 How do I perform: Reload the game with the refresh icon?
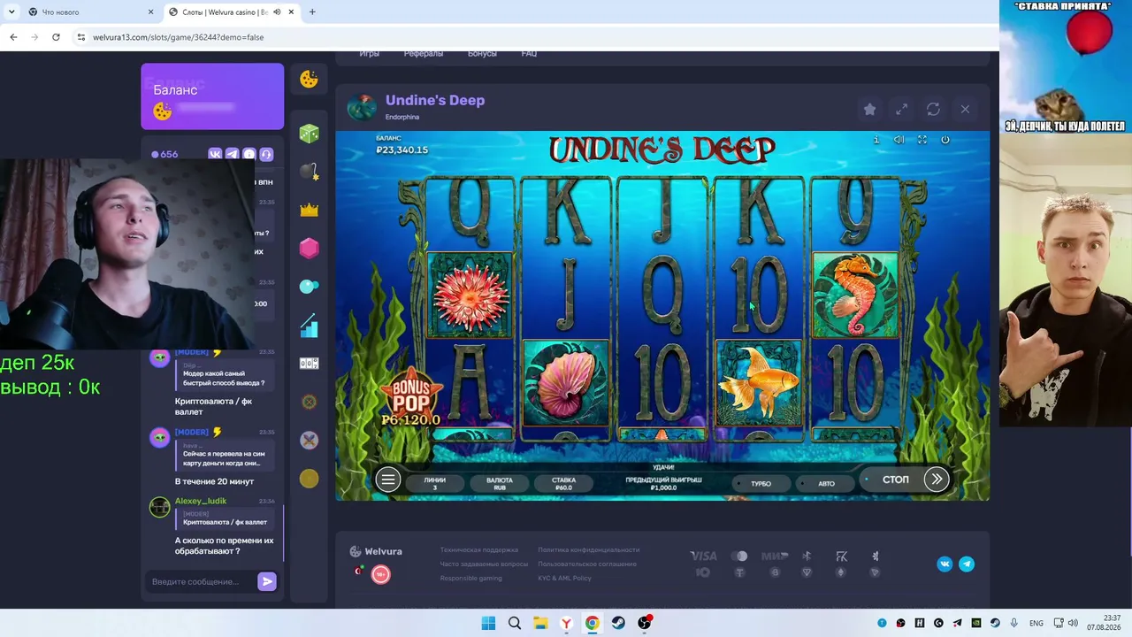point(933,109)
